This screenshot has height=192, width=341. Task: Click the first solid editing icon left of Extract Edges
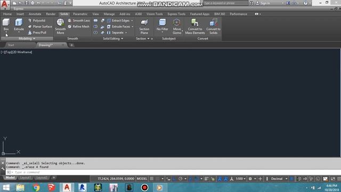(x=95, y=20)
